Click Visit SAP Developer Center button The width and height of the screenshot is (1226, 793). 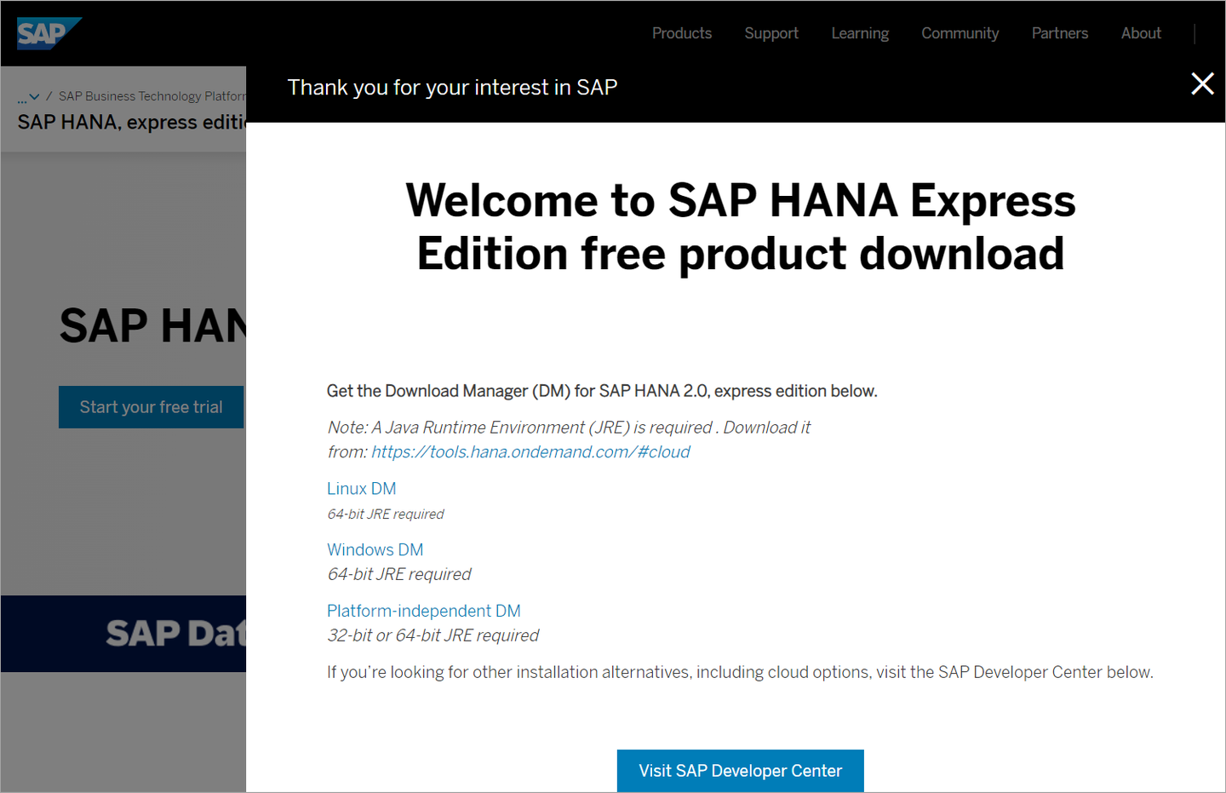[741, 771]
